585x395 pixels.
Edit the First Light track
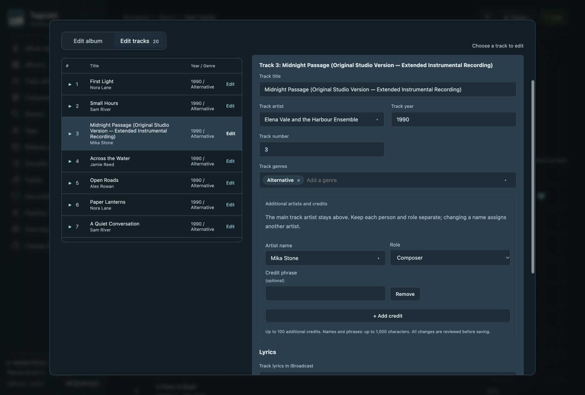tap(230, 84)
